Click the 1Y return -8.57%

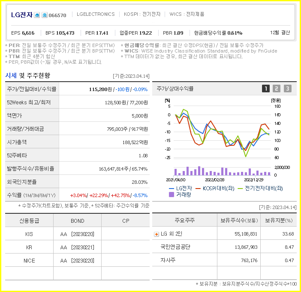(140, 195)
